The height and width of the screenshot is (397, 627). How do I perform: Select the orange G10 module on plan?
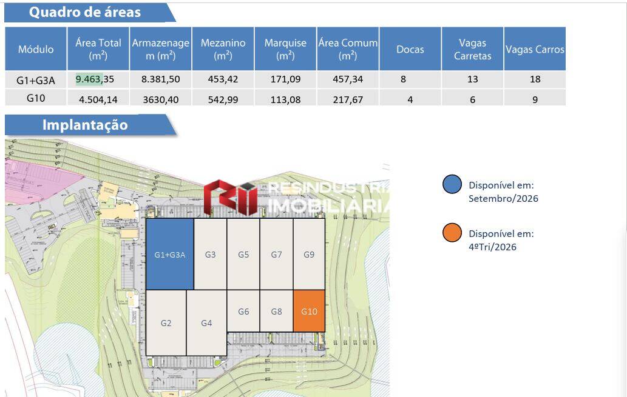(309, 311)
